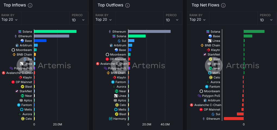Open Rank By dropdown in Top Net Flows
Image resolution: width=277 pixels, height=130 pixels.
(x=199, y=18)
